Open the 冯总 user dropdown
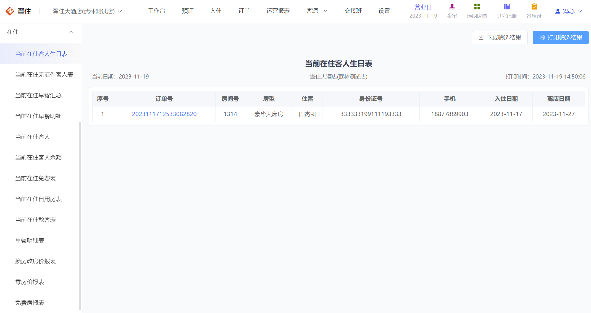Screen dimensions: 591x313 tap(569, 11)
